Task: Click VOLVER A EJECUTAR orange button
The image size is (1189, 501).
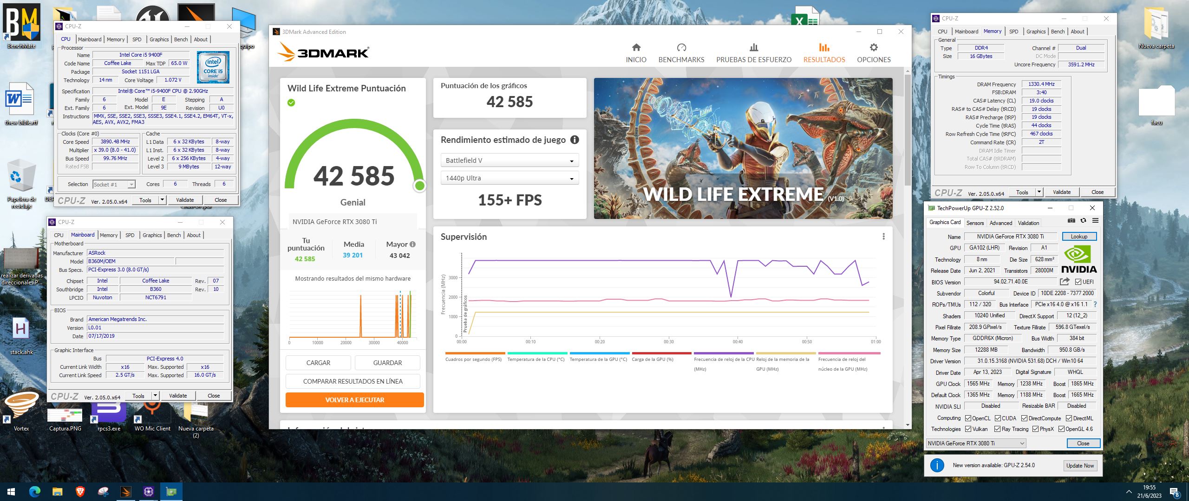Action: coord(355,400)
